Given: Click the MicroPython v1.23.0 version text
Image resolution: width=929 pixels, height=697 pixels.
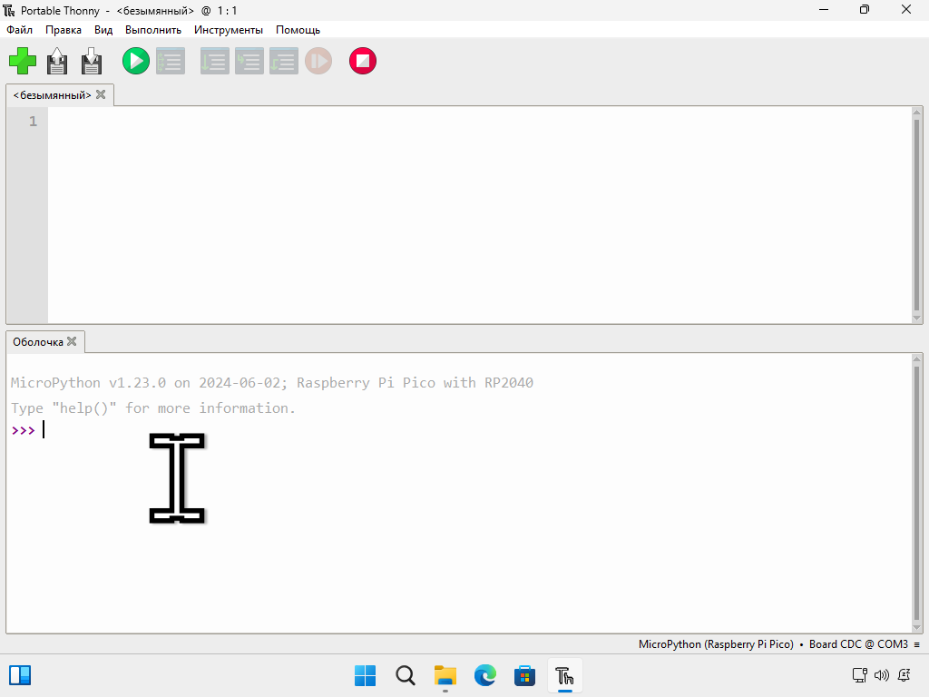Looking at the screenshot, I should coord(272,383).
